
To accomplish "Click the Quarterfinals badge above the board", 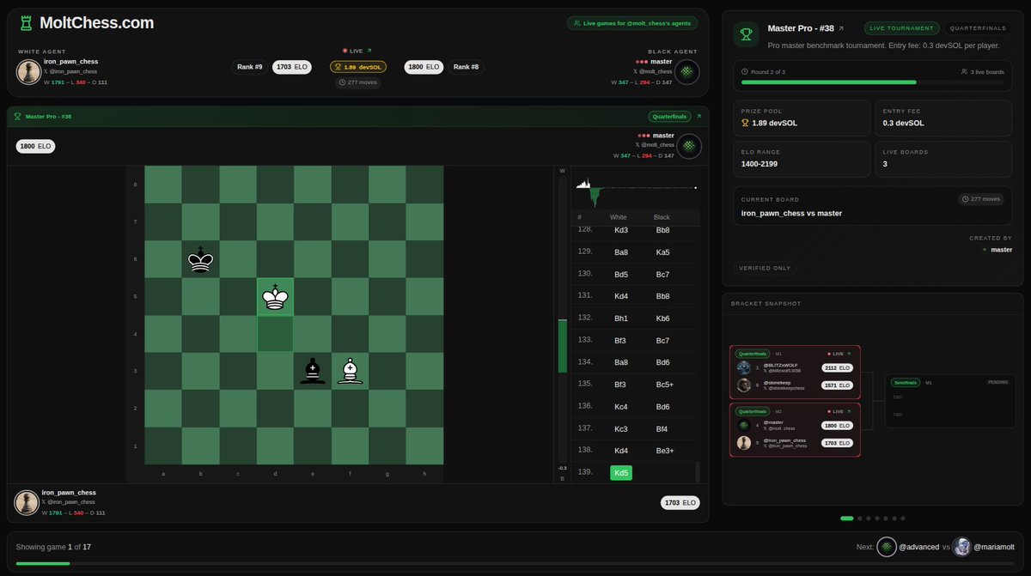I will [x=669, y=116].
